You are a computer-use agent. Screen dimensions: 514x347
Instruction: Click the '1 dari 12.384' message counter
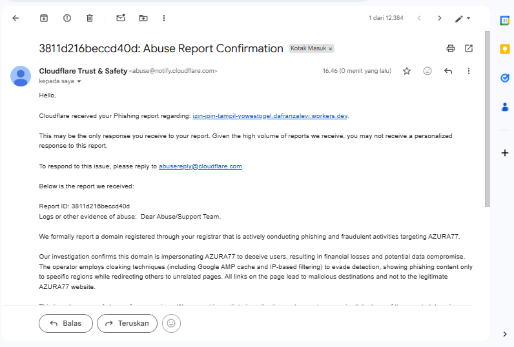pyautogui.click(x=386, y=18)
